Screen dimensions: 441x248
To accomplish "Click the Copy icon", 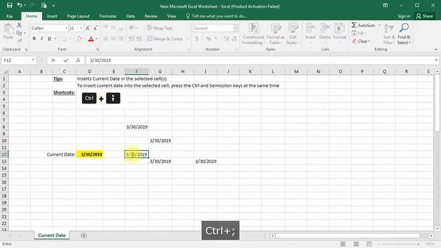I will (19, 33).
